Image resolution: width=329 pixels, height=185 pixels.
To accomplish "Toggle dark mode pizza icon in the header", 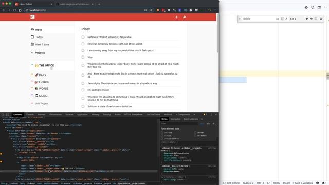I will click(185, 17).
